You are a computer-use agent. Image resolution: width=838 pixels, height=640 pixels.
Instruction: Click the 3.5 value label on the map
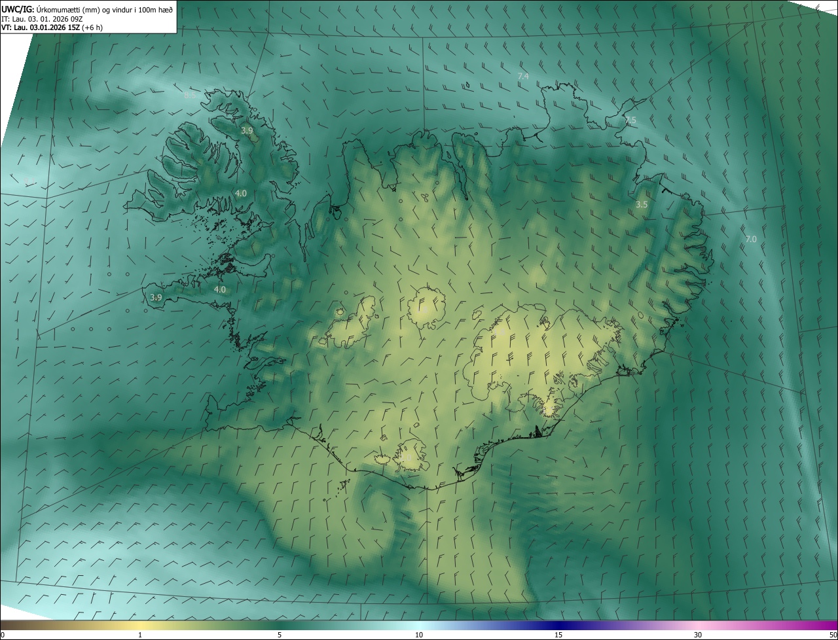[x=642, y=205]
